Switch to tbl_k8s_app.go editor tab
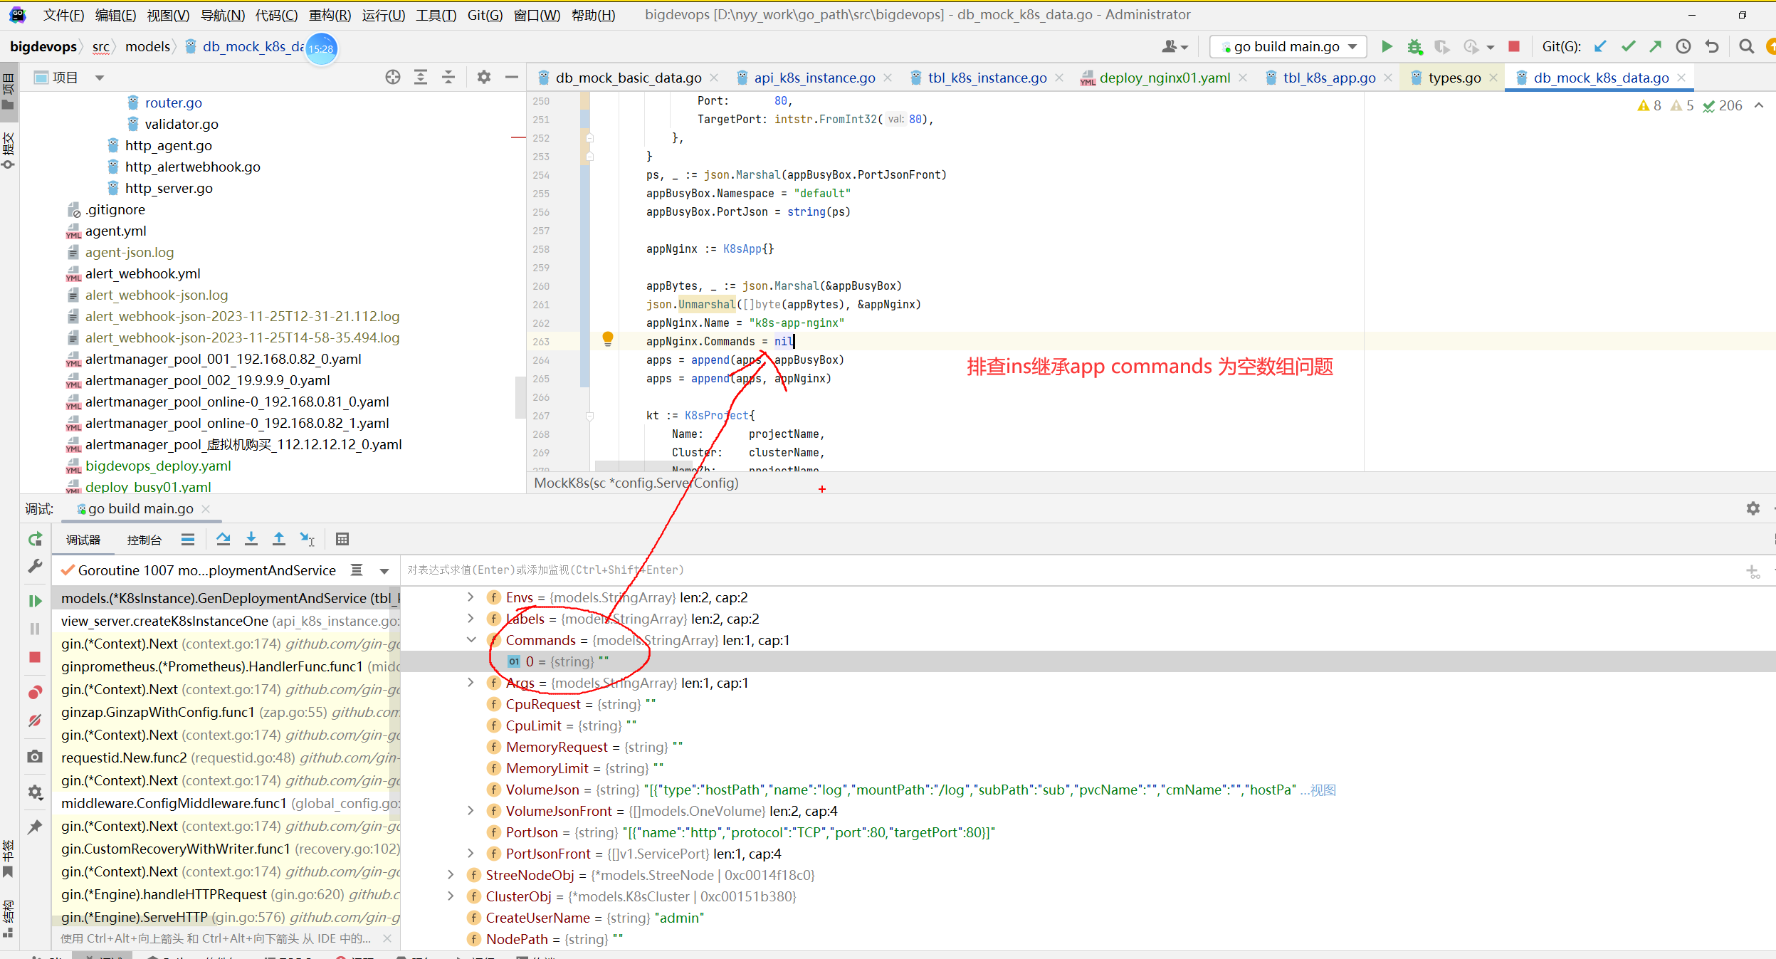Viewport: 1776px width, 959px height. tap(1329, 78)
